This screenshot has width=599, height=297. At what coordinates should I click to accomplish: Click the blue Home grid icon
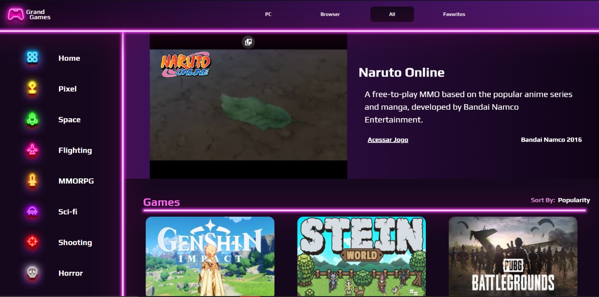(x=32, y=57)
